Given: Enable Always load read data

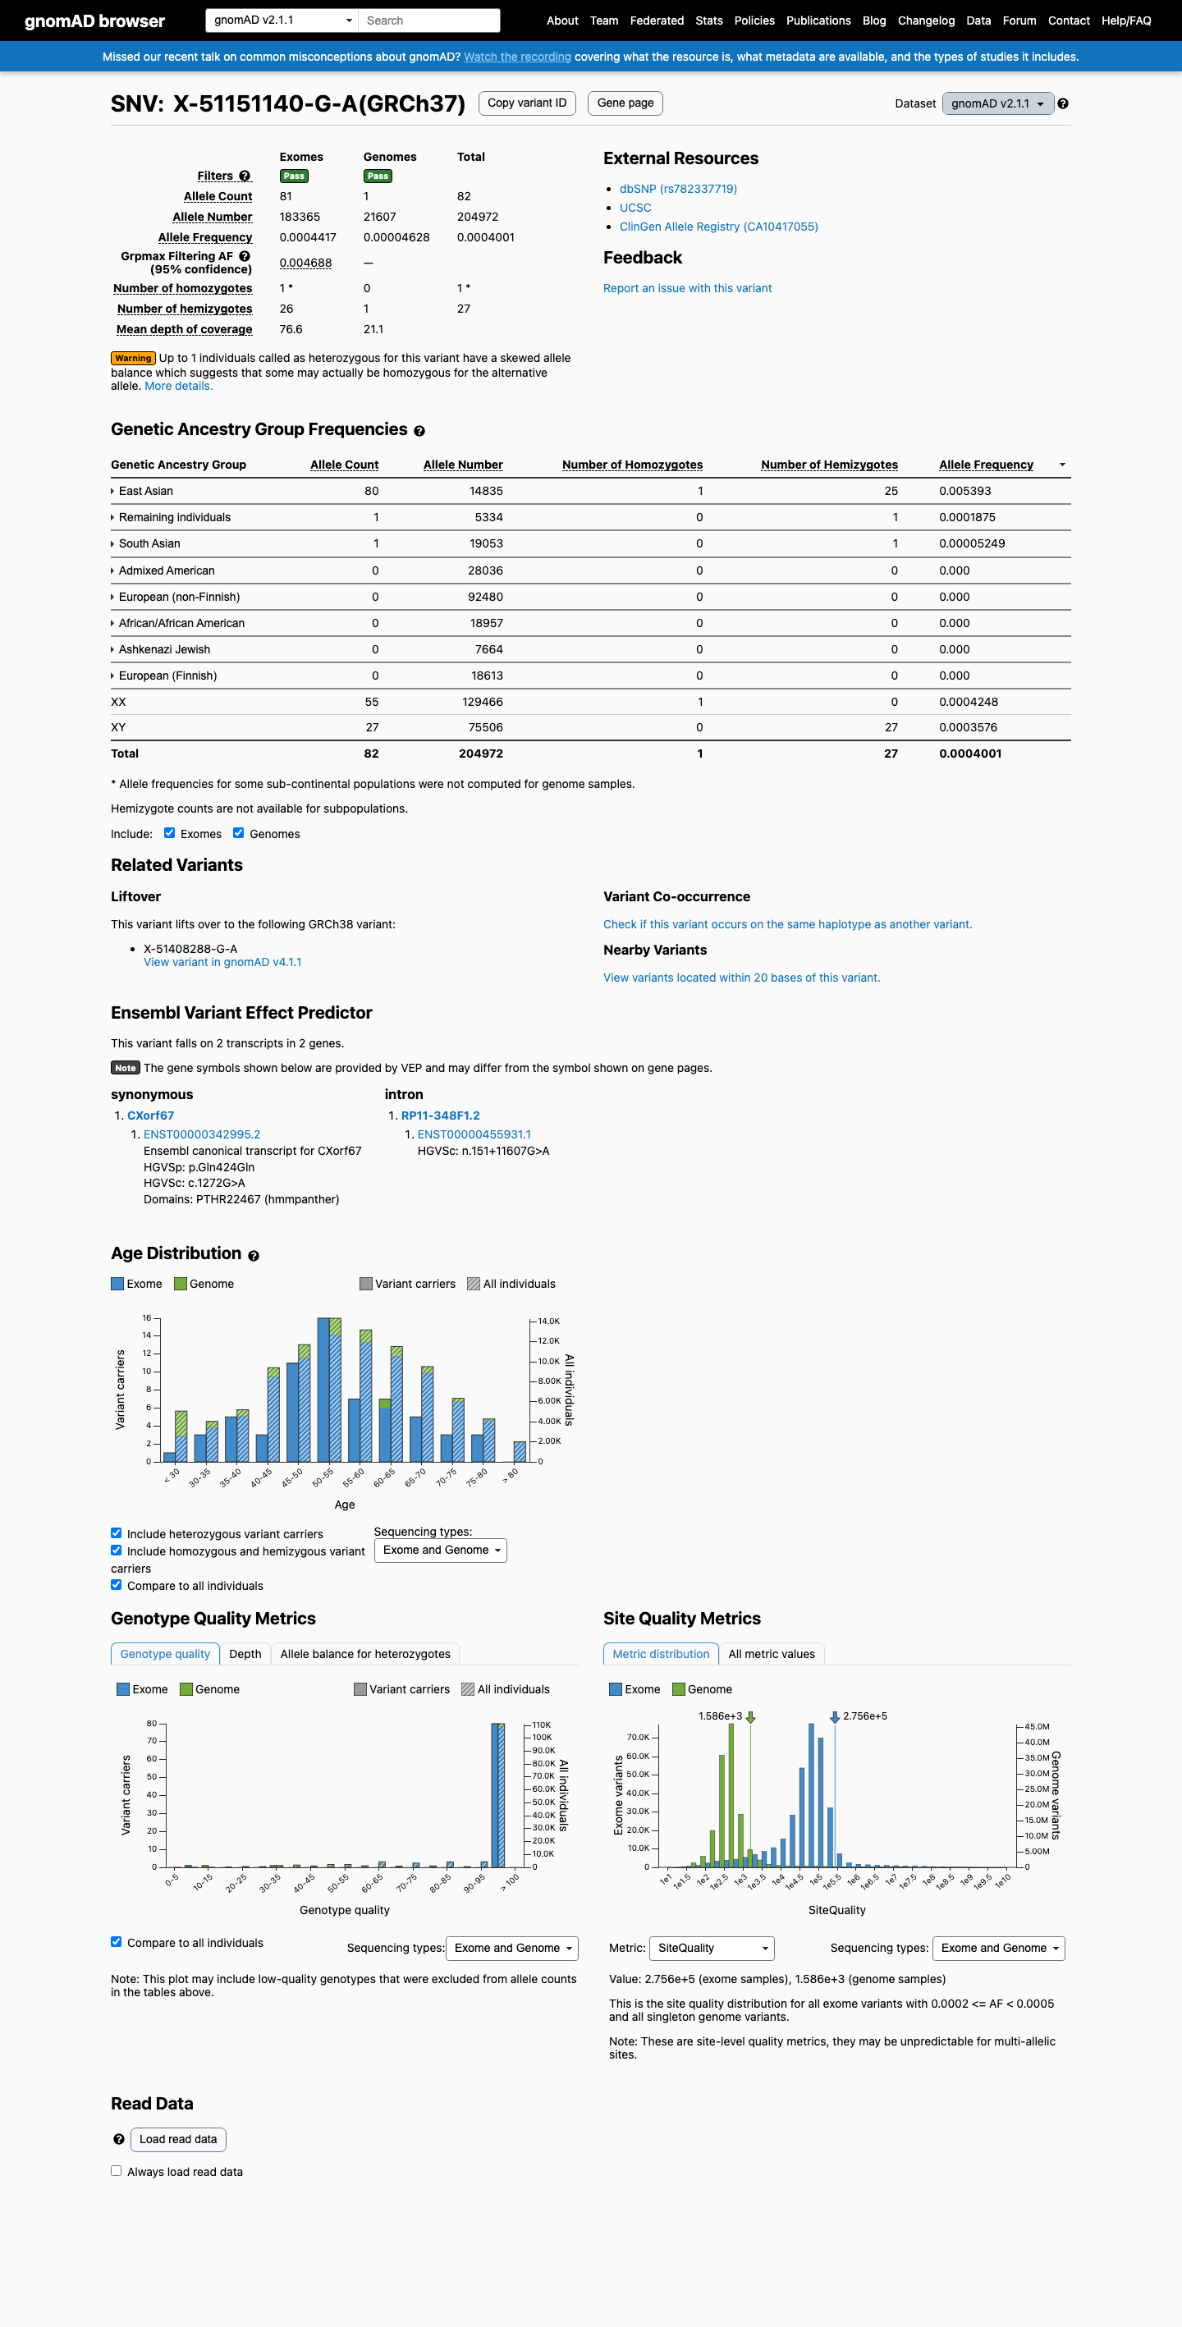Looking at the screenshot, I should tap(117, 2171).
